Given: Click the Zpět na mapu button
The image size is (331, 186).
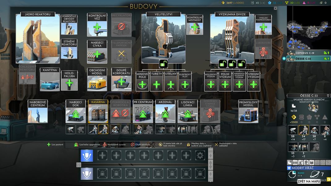Looking at the screenshot, I should 308,181.
